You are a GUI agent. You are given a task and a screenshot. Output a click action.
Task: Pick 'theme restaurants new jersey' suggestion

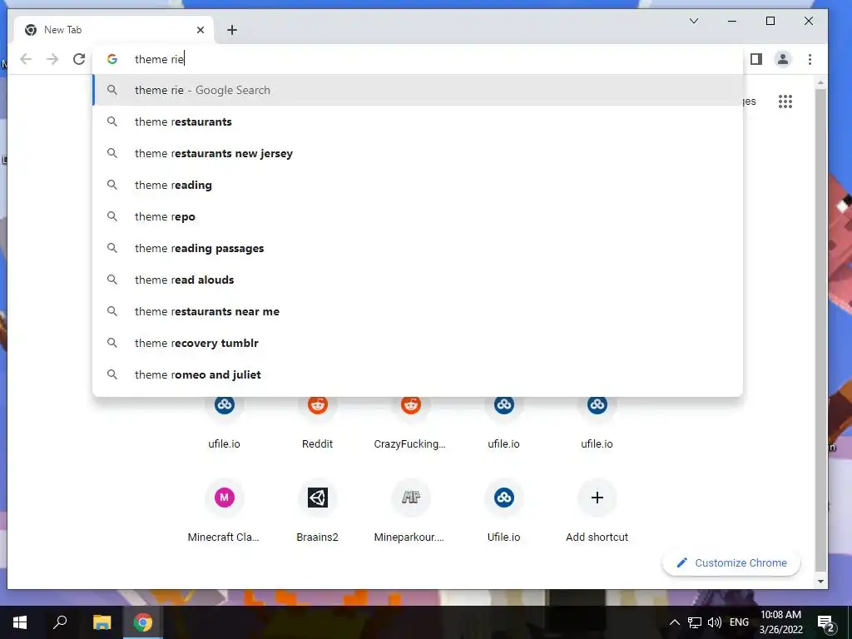pyautogui.click(x=418, y=153)
